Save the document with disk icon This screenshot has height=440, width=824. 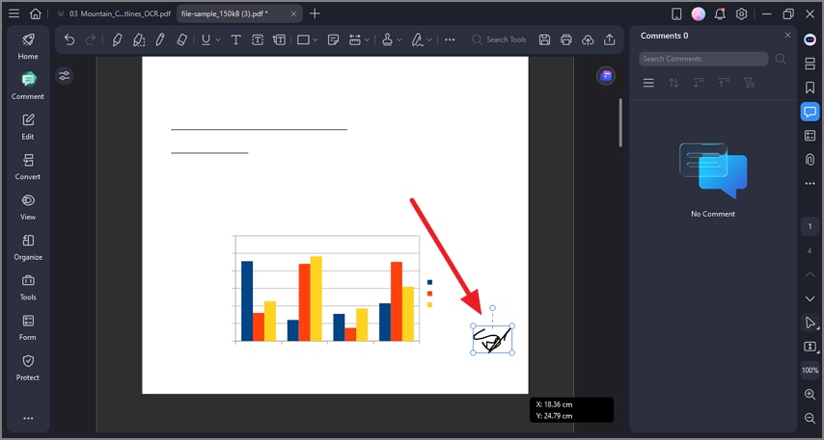click(545, 39)
